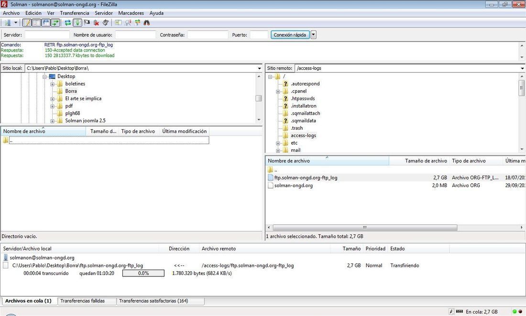This screenshot has width=526, height=316.
Task: Toggle directory comparison magnifier icon
Action: point(128,23)
